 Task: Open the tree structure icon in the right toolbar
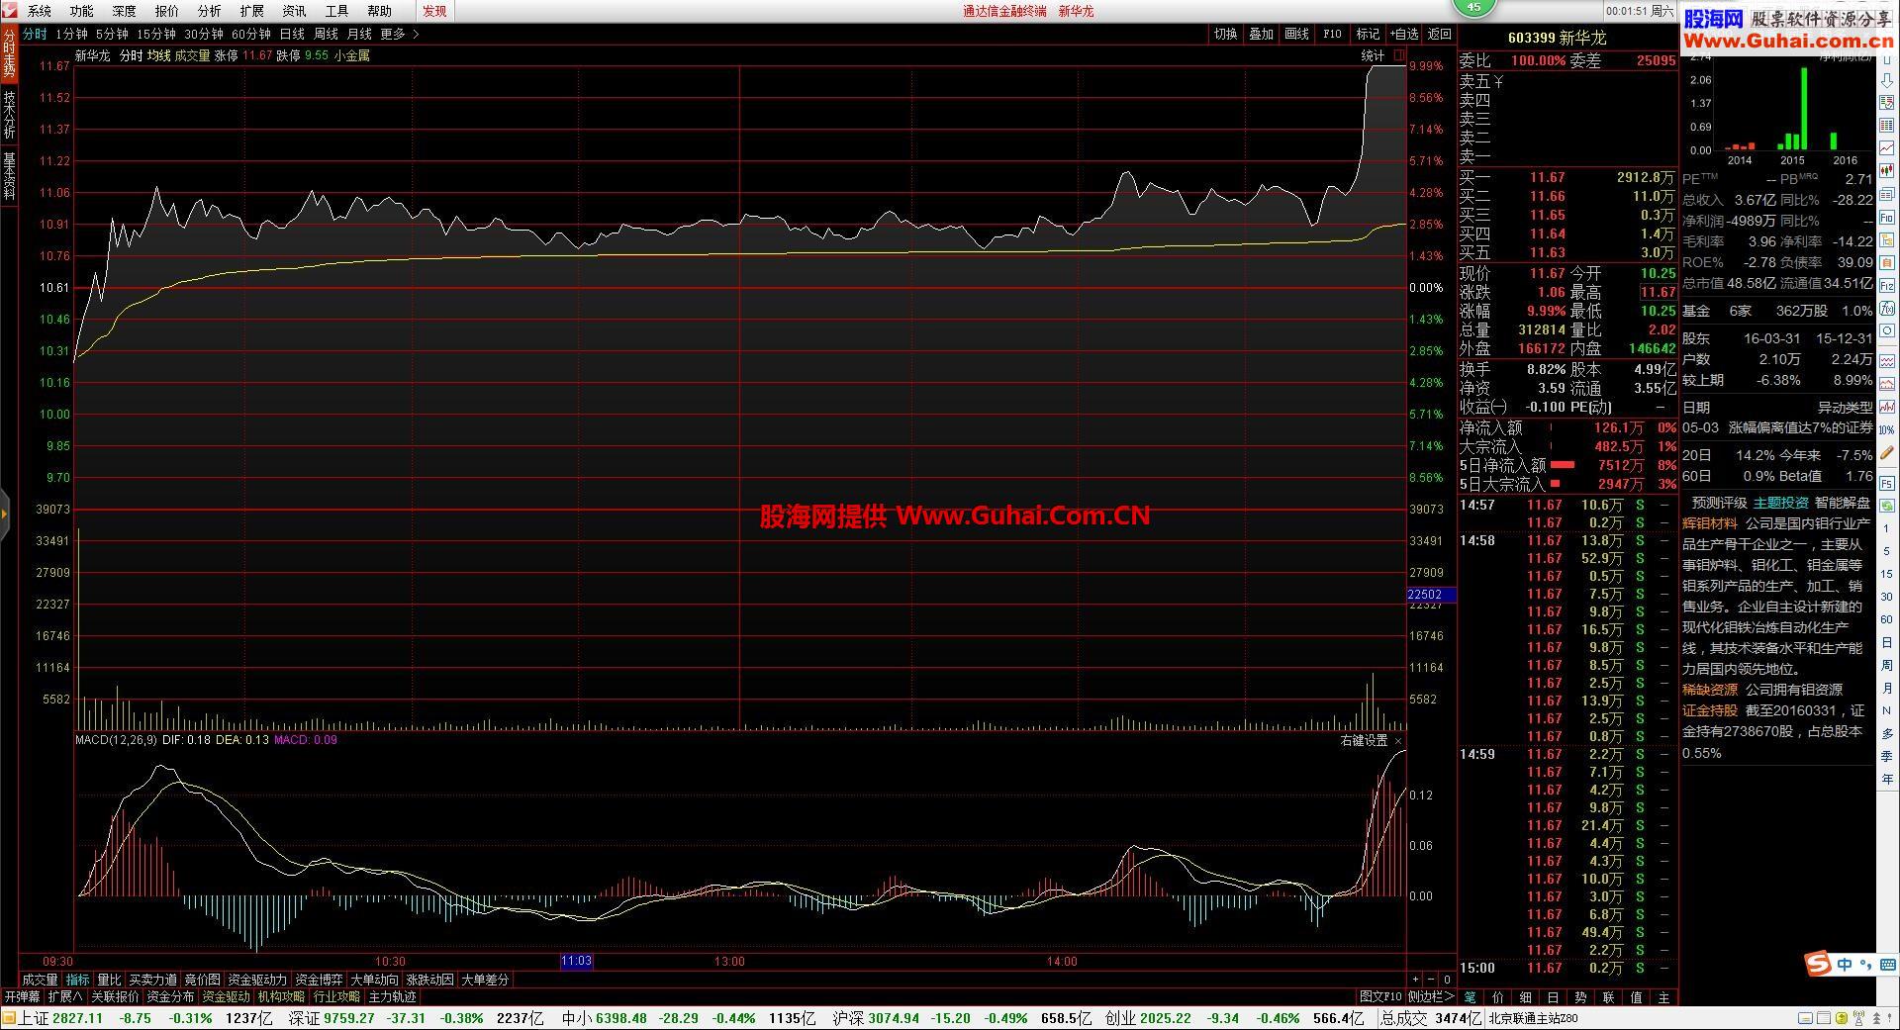tap(1887, 238)
